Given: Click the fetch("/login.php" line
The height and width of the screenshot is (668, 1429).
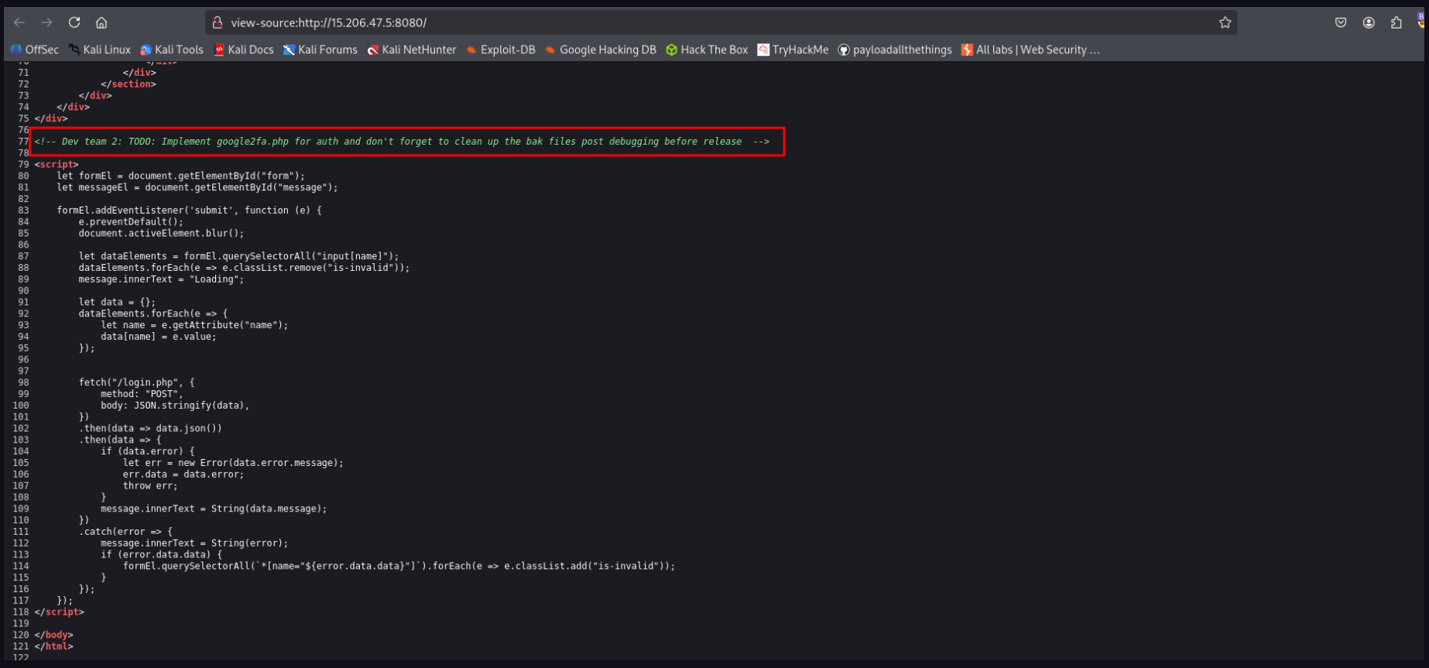Looking at the screenshot, I should point(136,382).
